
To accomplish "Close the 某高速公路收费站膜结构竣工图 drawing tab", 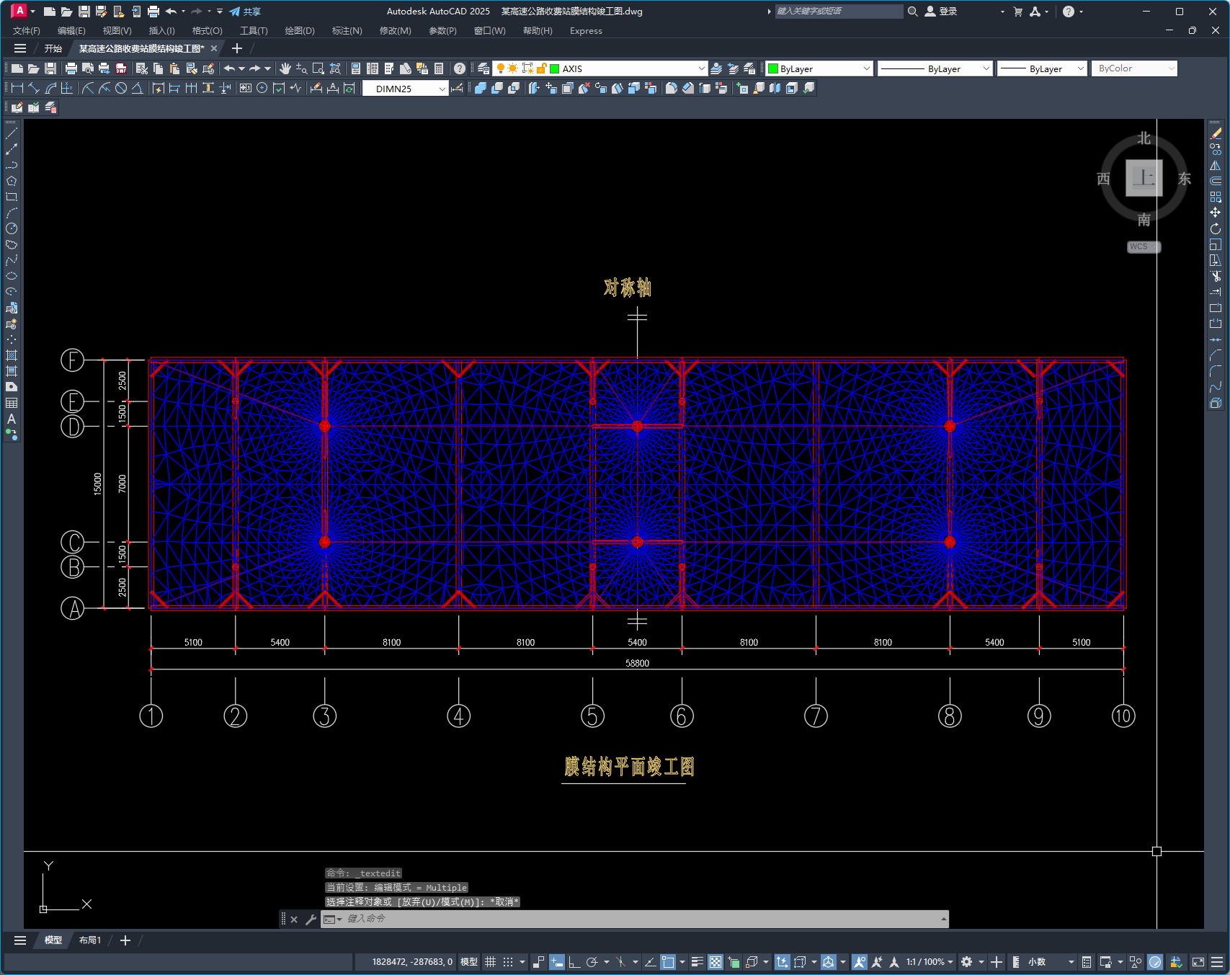I will (x=213, y=48).
